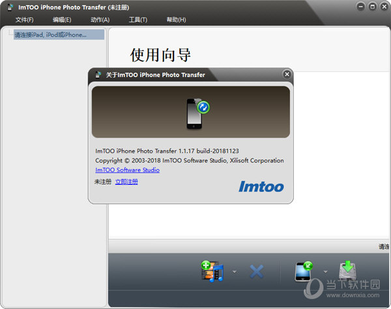This screenshot has height=309, width=391.
Task: Minimize the ImTOO main window
Action: click(360, 7)
